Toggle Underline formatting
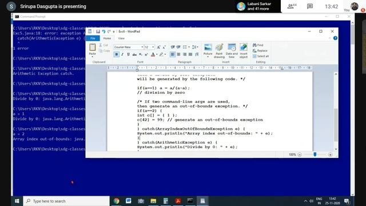Screen dimensions: 366x206 coord(128,54)
